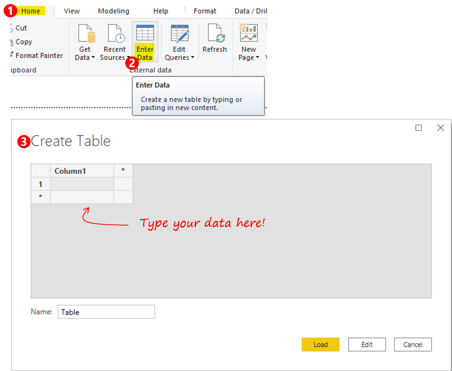Select the Column1 header cell
Screen dimensions: 452x371
click(x=82, y=171)
